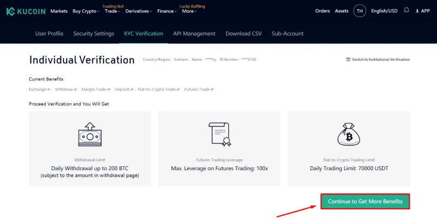Click the APP download text
The image size is (437, 223).
pos(426,11)
